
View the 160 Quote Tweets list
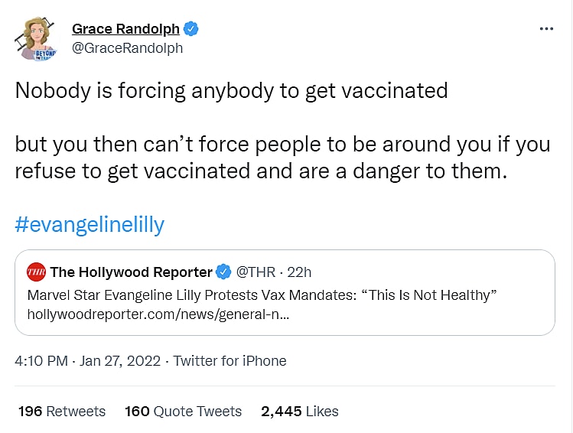[x=183, y=411]
